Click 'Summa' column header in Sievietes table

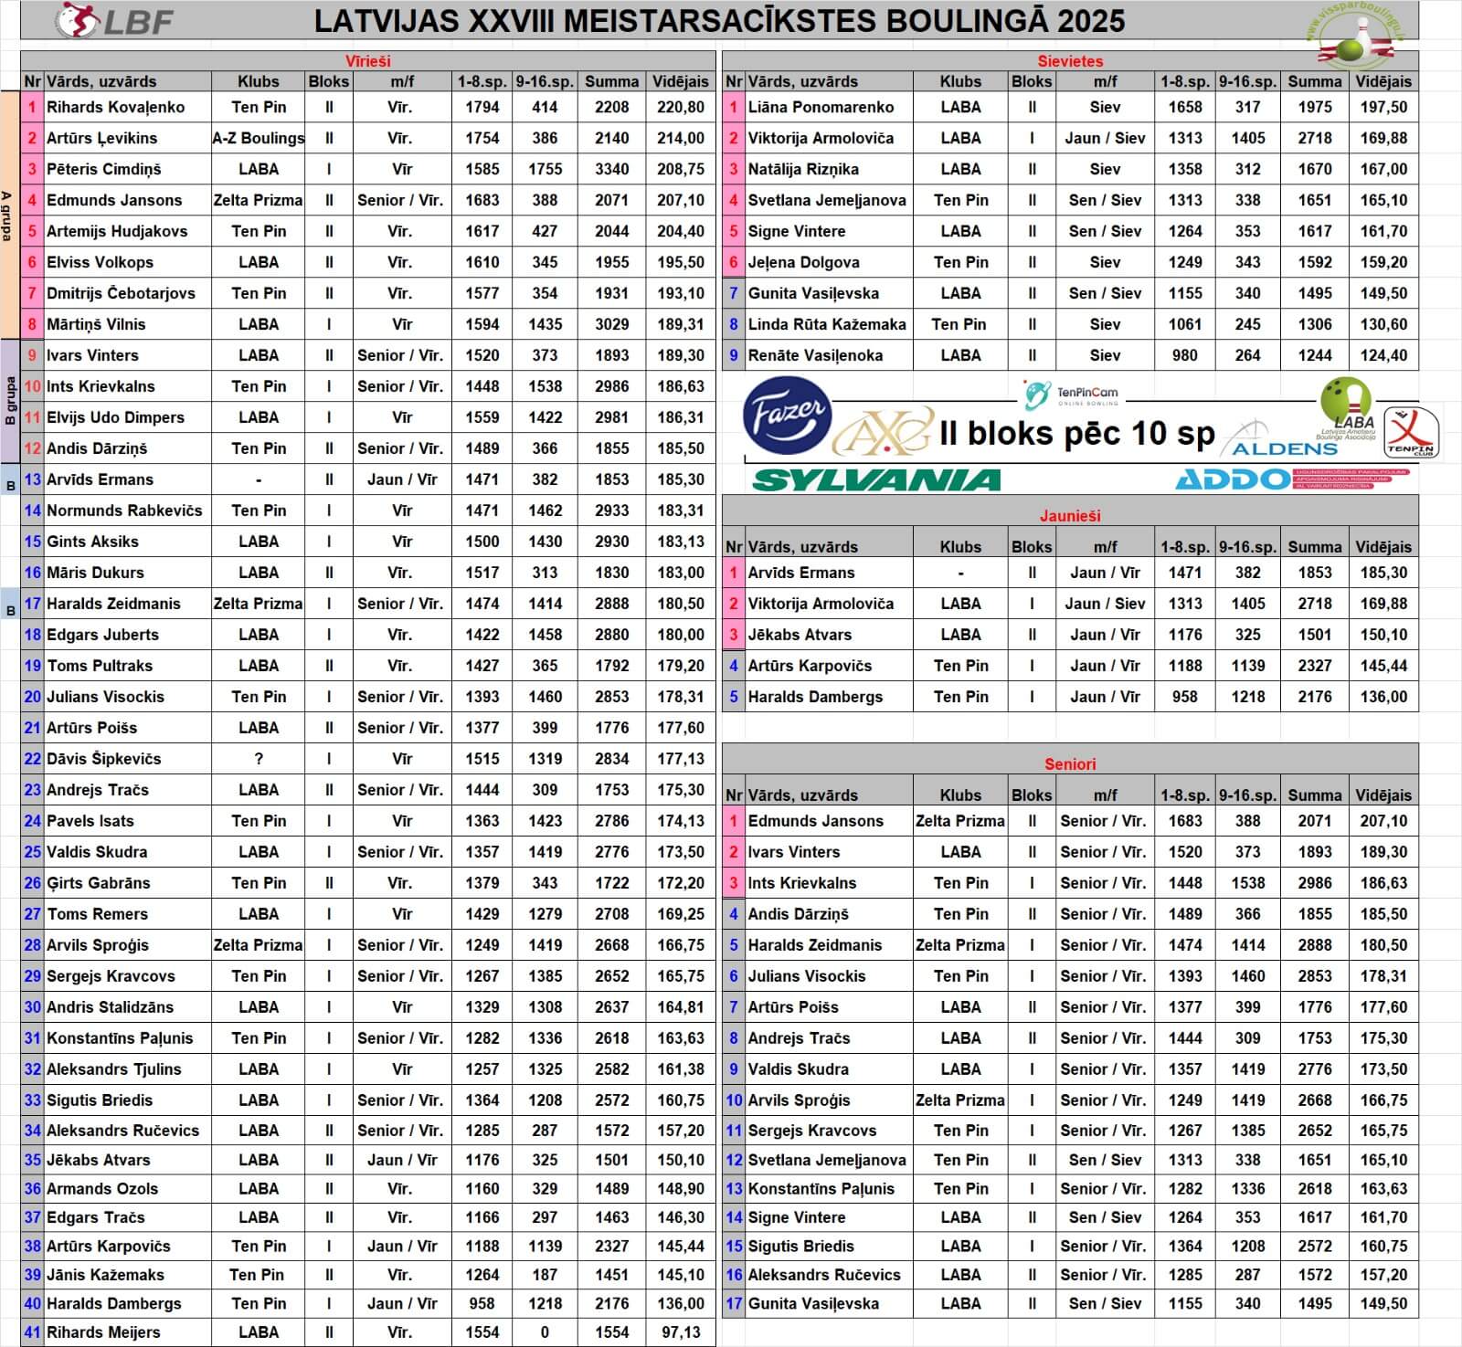pyautogui.click(x=1315, y=81)
